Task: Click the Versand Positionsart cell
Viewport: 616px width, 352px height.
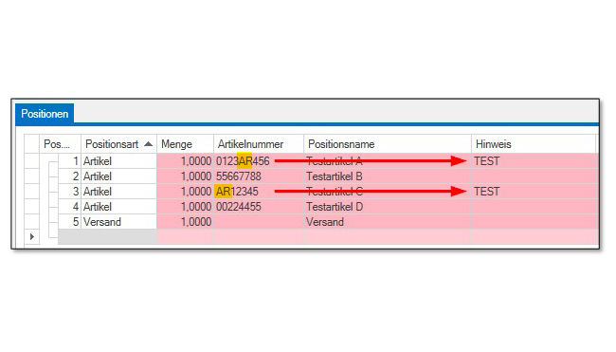Action: [118, 222]
